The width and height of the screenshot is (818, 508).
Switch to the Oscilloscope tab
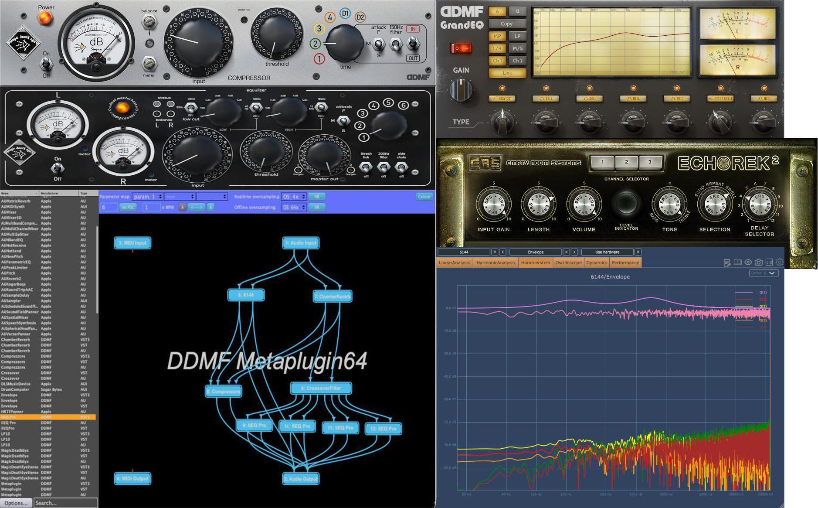[569, 263]
